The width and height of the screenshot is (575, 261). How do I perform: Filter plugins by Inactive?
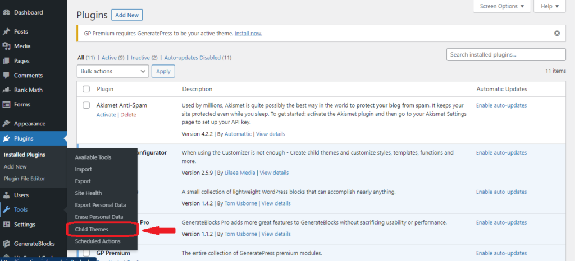140,58
